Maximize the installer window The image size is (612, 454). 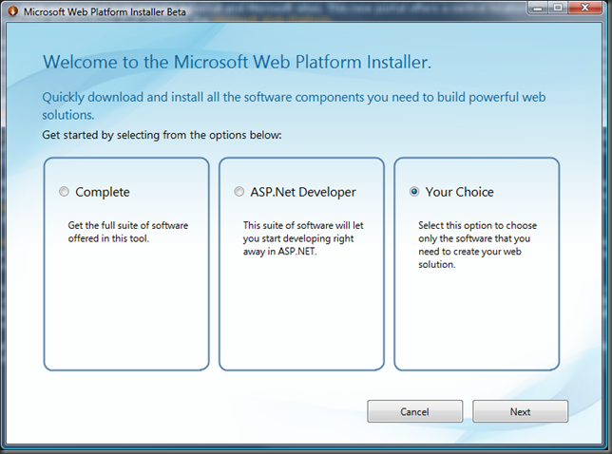558,8
